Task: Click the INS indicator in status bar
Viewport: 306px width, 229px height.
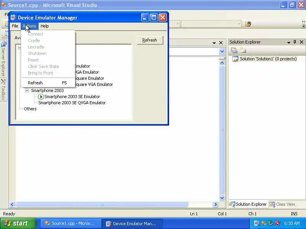Action: (x=294, y=214)
